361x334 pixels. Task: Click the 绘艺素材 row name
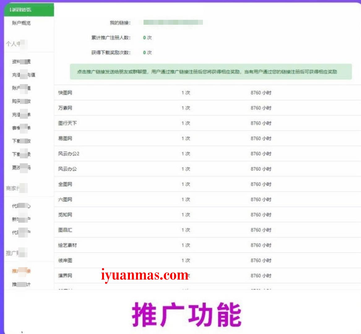(x=67, y=245)
